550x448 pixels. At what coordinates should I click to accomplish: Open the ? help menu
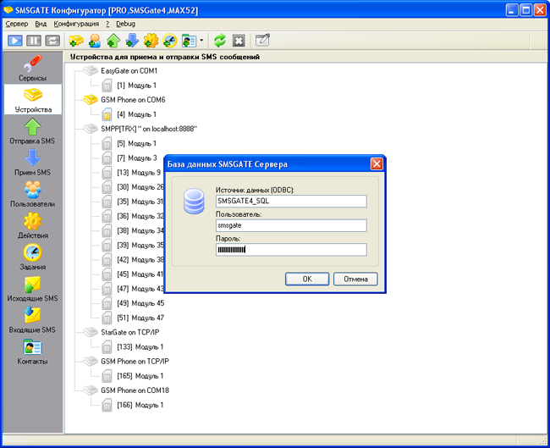107,24
